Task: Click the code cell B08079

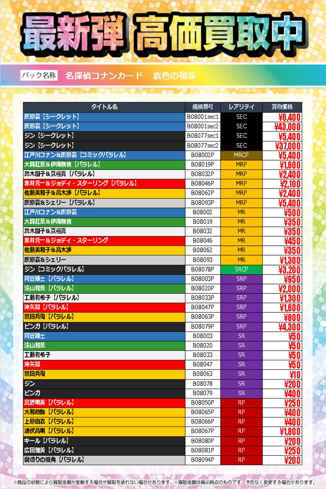Action: pyautogui.click(x=203, y=393)
